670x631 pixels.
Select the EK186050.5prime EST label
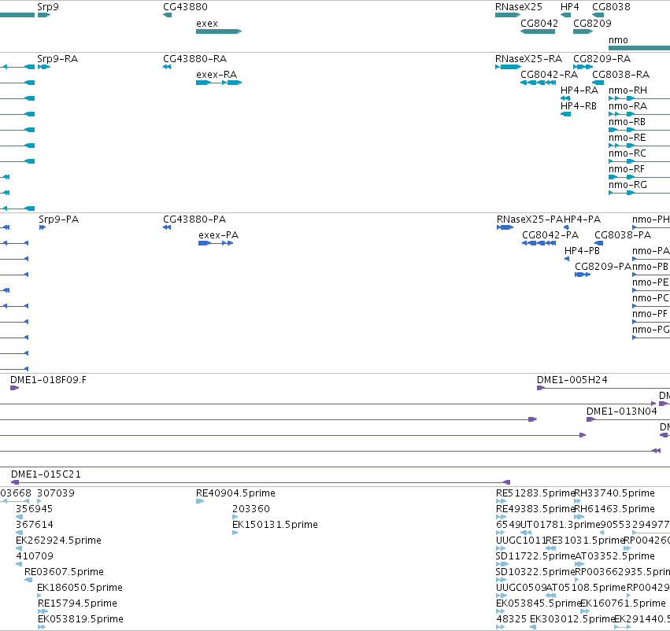(x=80, y=588)
